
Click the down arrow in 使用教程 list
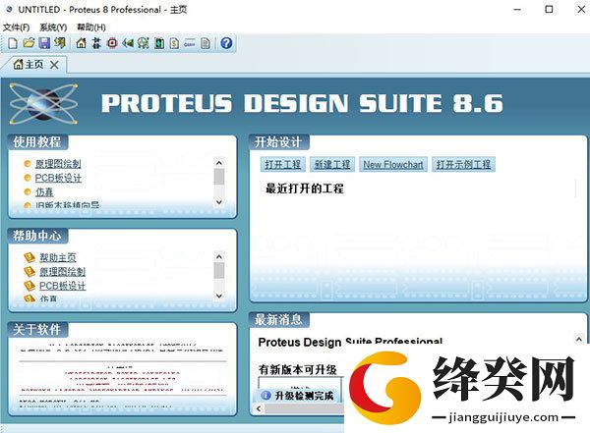pos(219,202)
